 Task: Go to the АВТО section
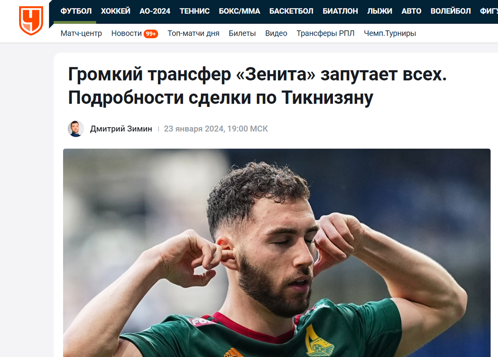click(411, 11)
